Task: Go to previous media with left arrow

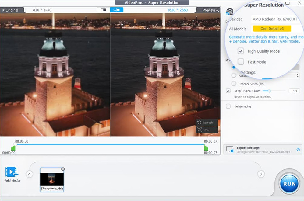Action: pos(29,174)
